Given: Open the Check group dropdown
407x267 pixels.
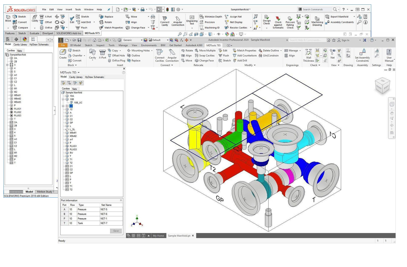Looking at the screenshot, I should [315, 65].
